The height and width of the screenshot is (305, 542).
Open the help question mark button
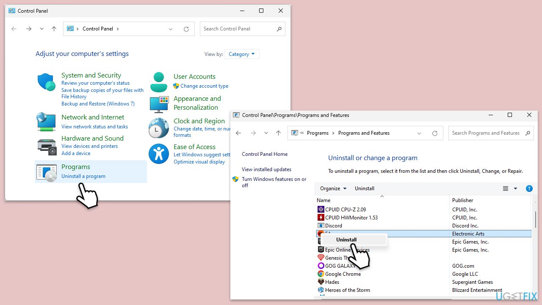pos(529,189)
